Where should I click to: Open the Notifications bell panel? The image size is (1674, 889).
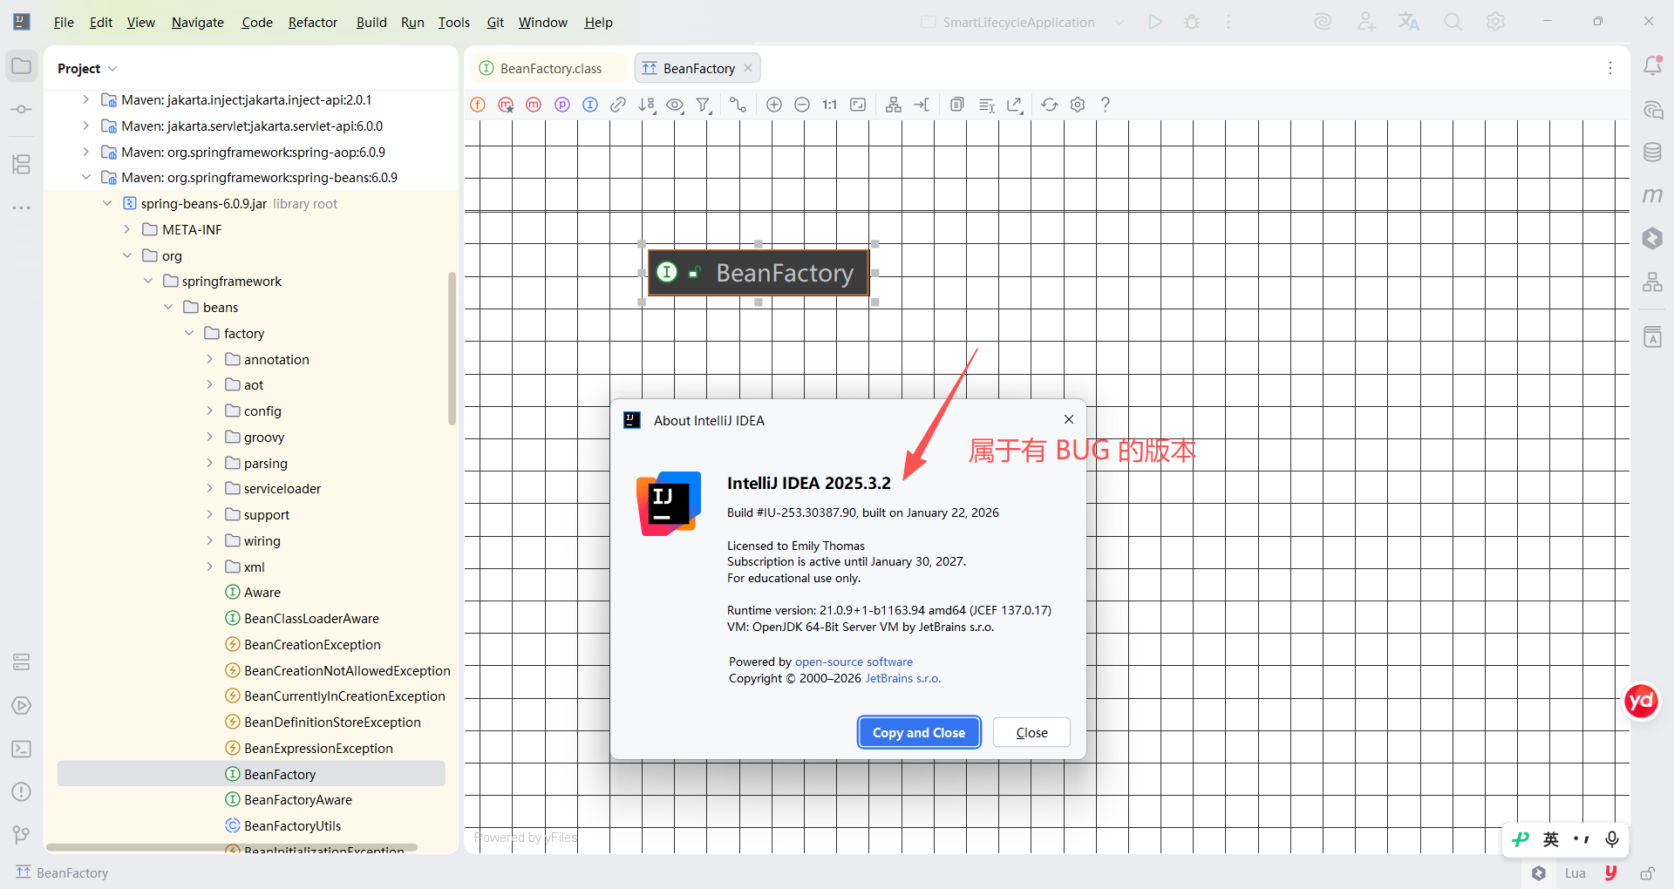tap(1652, 66)
